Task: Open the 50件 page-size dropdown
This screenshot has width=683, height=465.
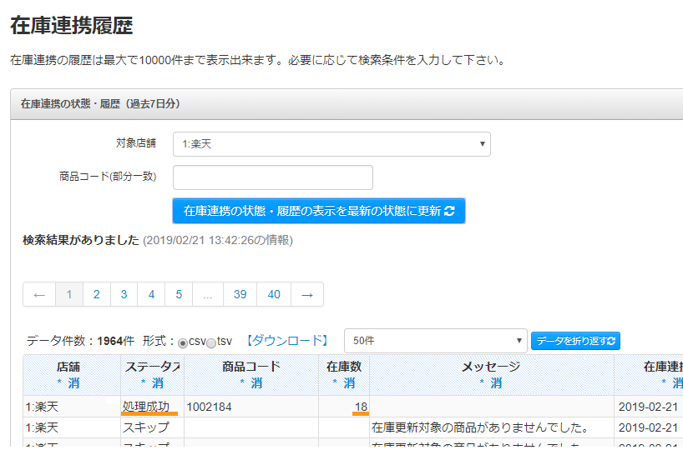Action: click(x=436, y=341)
